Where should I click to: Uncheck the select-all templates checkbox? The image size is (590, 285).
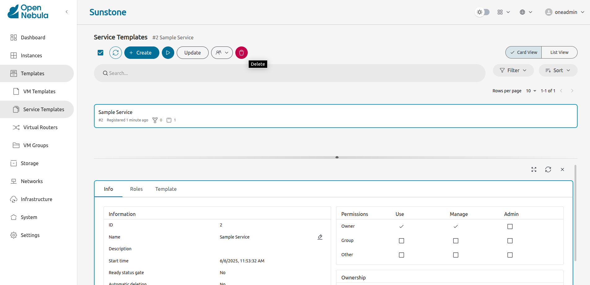click(100, 53)
